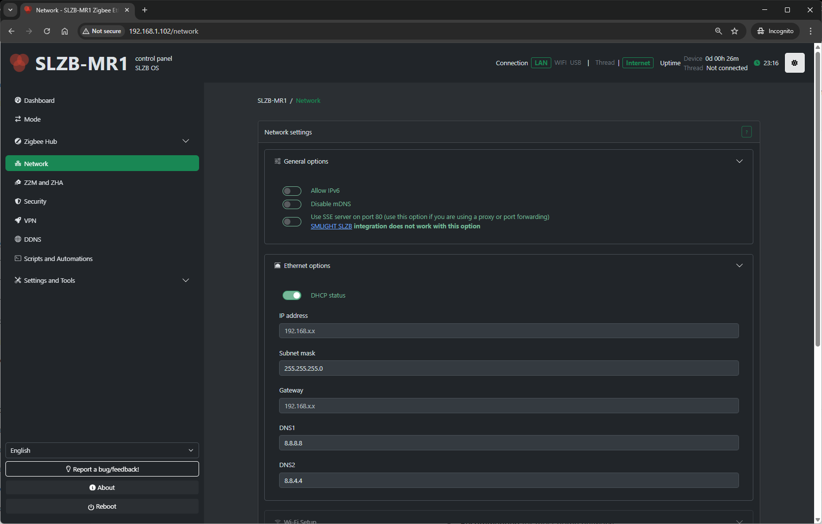
Task: Bookmark this page with star icon
Action: pyautogui.click(x=735, y=31)
